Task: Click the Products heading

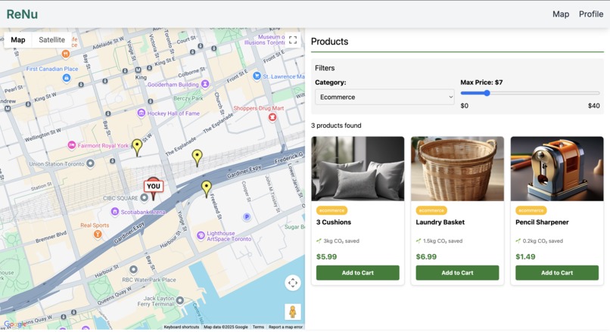Action: [x=329, y=42]
